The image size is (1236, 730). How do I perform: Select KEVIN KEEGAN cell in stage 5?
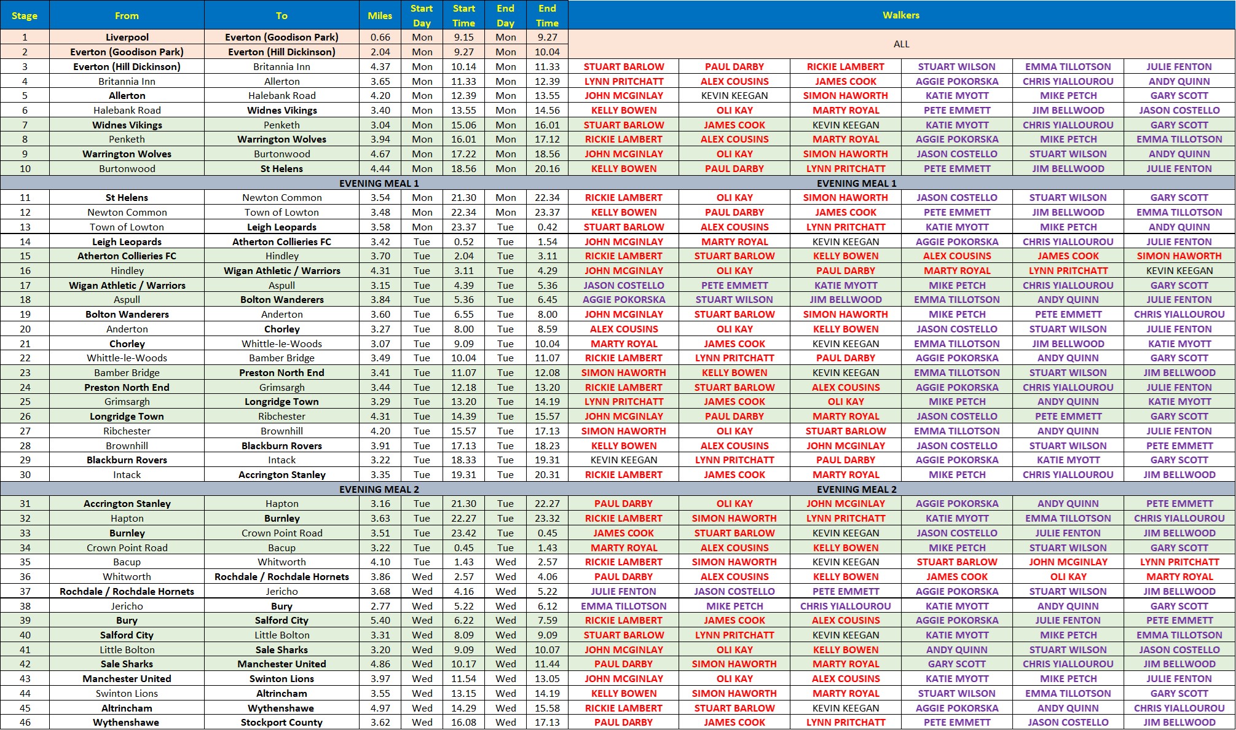pos(734,96)
